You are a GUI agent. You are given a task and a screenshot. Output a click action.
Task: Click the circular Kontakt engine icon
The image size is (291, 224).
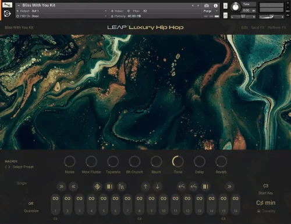pyautogui.click(x=7, y=13)
